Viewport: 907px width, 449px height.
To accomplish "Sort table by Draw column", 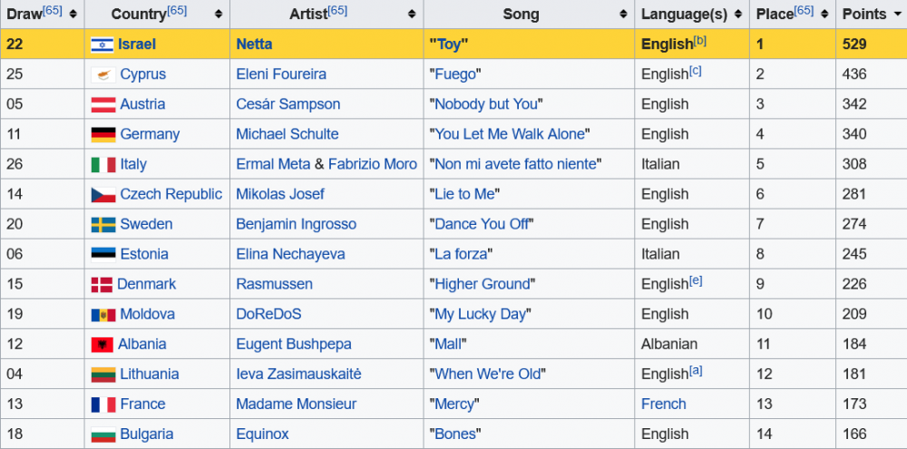I will coord(73,14).
